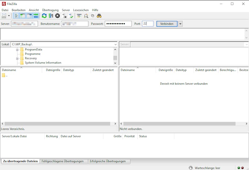Toggle processing of the transfer queue
The width and height of the screenshot is (249, 170).
click(51, 16)
